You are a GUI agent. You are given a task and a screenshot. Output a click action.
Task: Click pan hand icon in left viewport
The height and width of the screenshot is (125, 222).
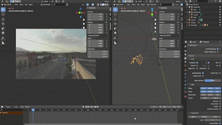[84, 23]
